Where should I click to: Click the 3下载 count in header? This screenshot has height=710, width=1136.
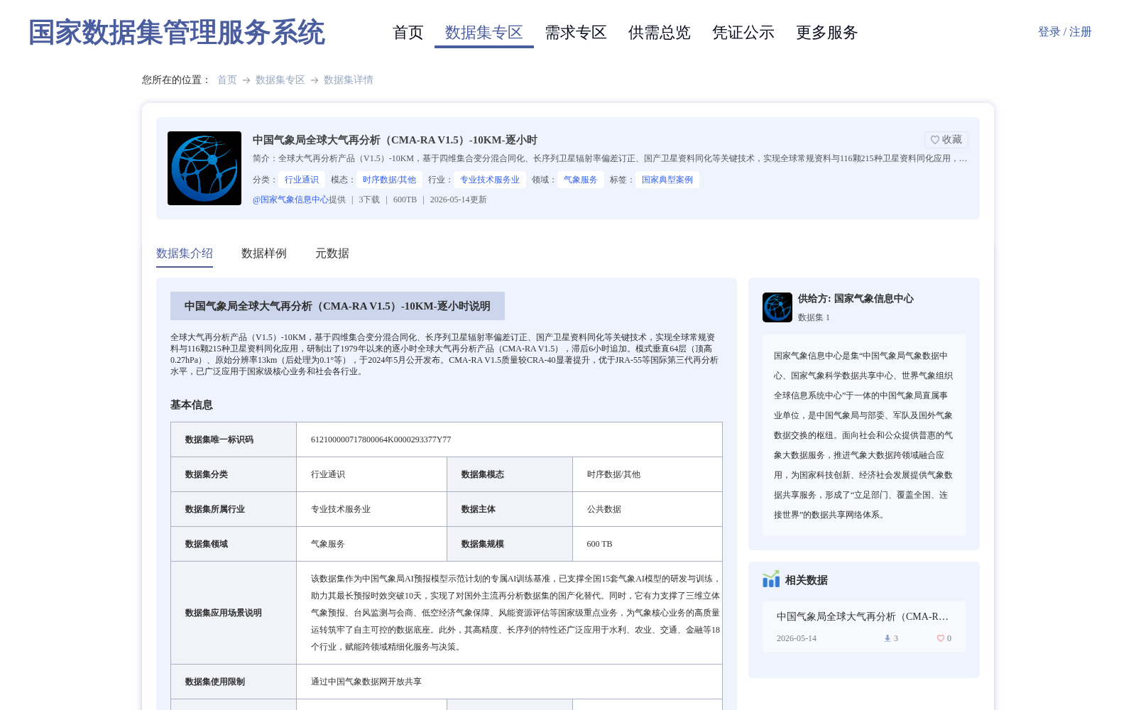pyautogui.click(x=369, y=200)
